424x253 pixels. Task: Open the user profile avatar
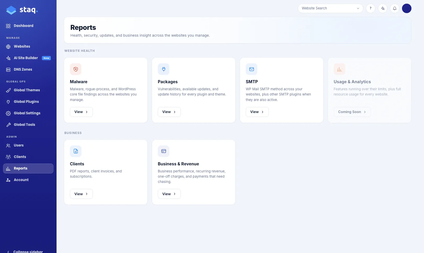click(407, 8)
